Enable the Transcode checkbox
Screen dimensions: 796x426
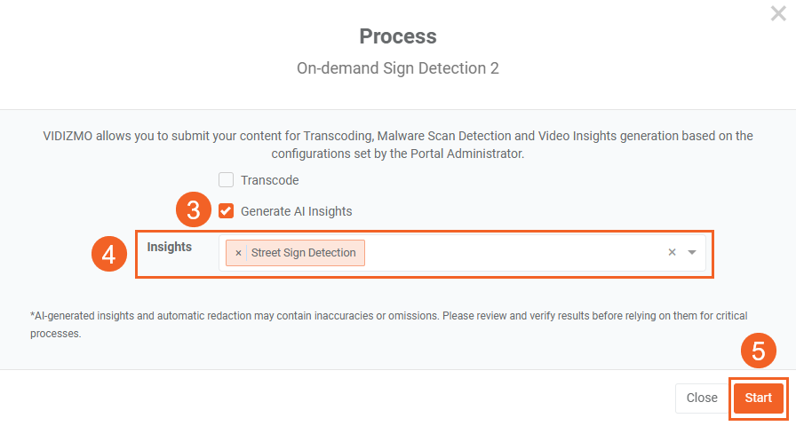pos(227,180)
